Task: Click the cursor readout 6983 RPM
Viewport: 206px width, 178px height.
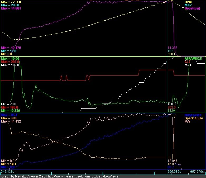Action: 171,54
